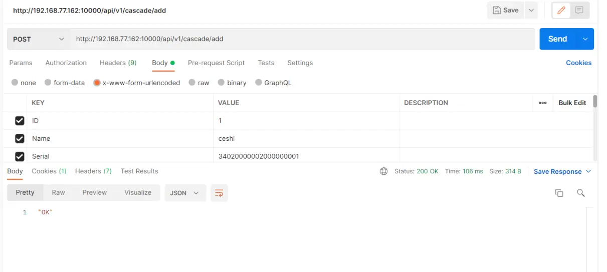Open the Pre-request Script tab
The image size is (607, 272).
(216, 63)
